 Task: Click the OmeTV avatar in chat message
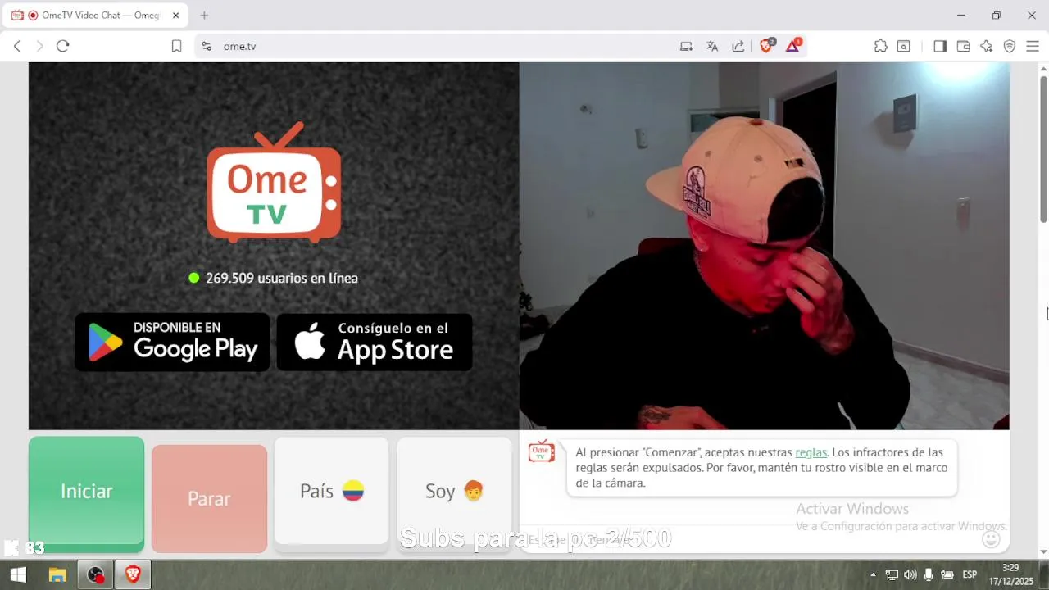pyautogui.click(x=542, y=452)
